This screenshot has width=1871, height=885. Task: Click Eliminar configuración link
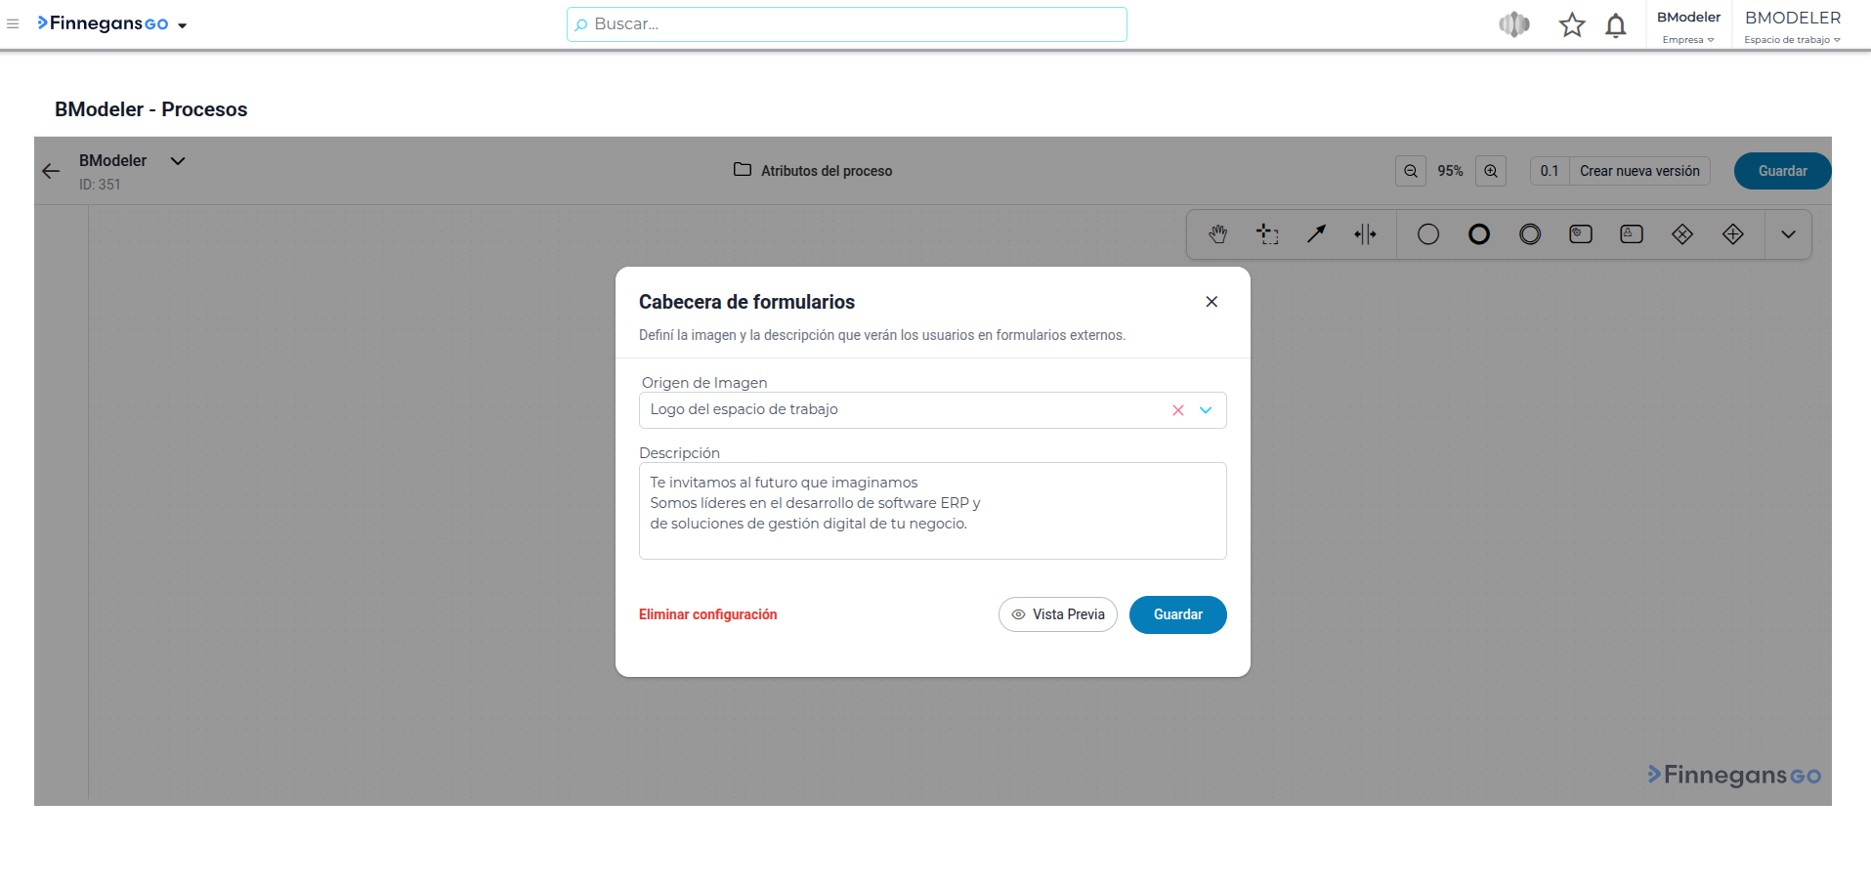(708, 614)
